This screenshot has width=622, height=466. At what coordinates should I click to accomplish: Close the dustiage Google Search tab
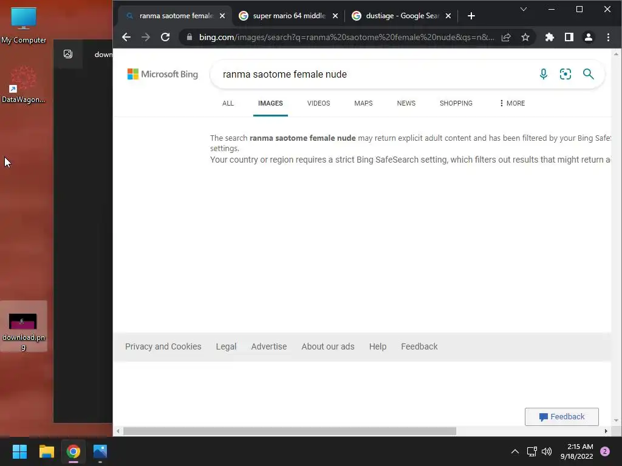(x=448, y=16)
